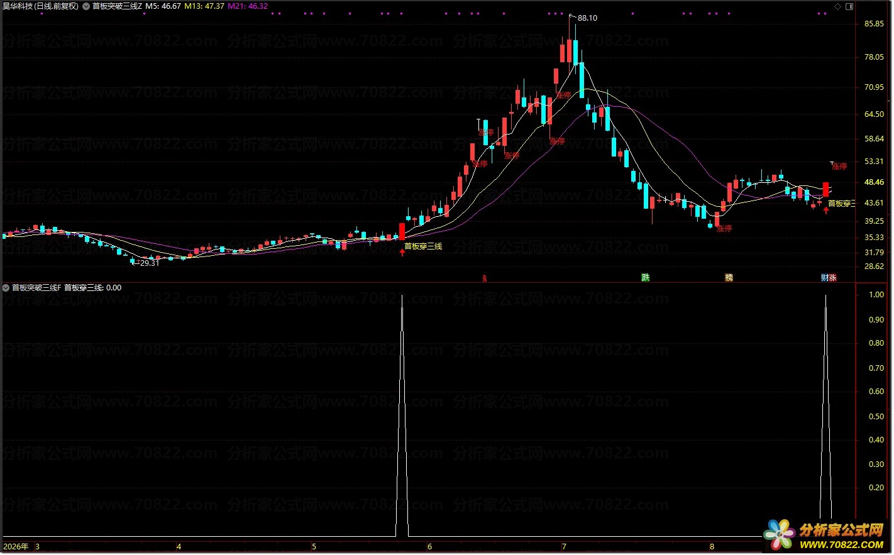Click the 78.05 price axis label
Screen dimensions: 894x555
coord(874,57)
